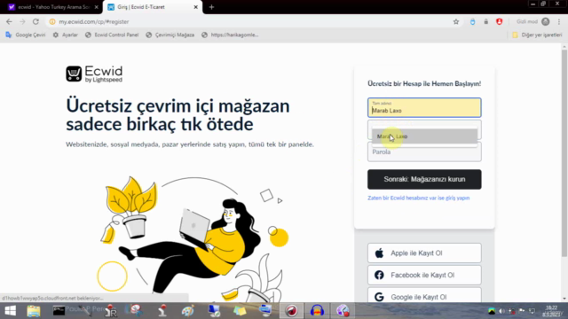Open the blue shield extension icon

coord(472,21)
